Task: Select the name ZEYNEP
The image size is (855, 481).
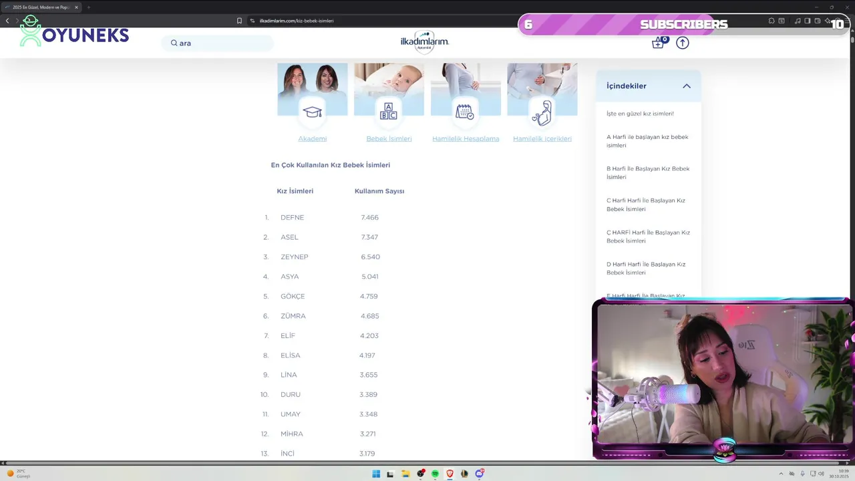Action: click(x=295, y=257)
